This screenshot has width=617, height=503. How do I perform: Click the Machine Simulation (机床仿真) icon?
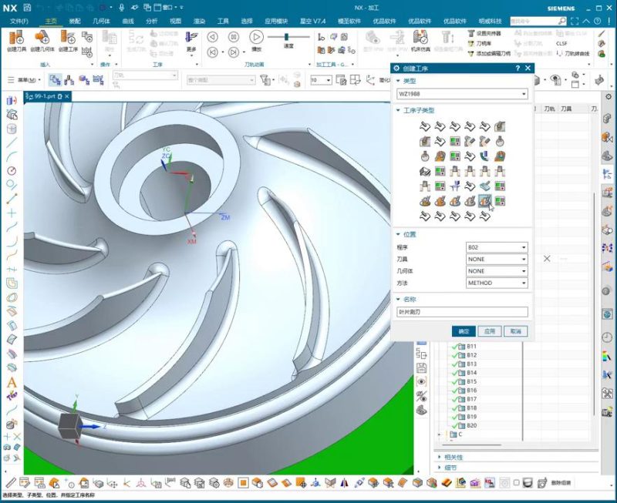pos(420,40)
